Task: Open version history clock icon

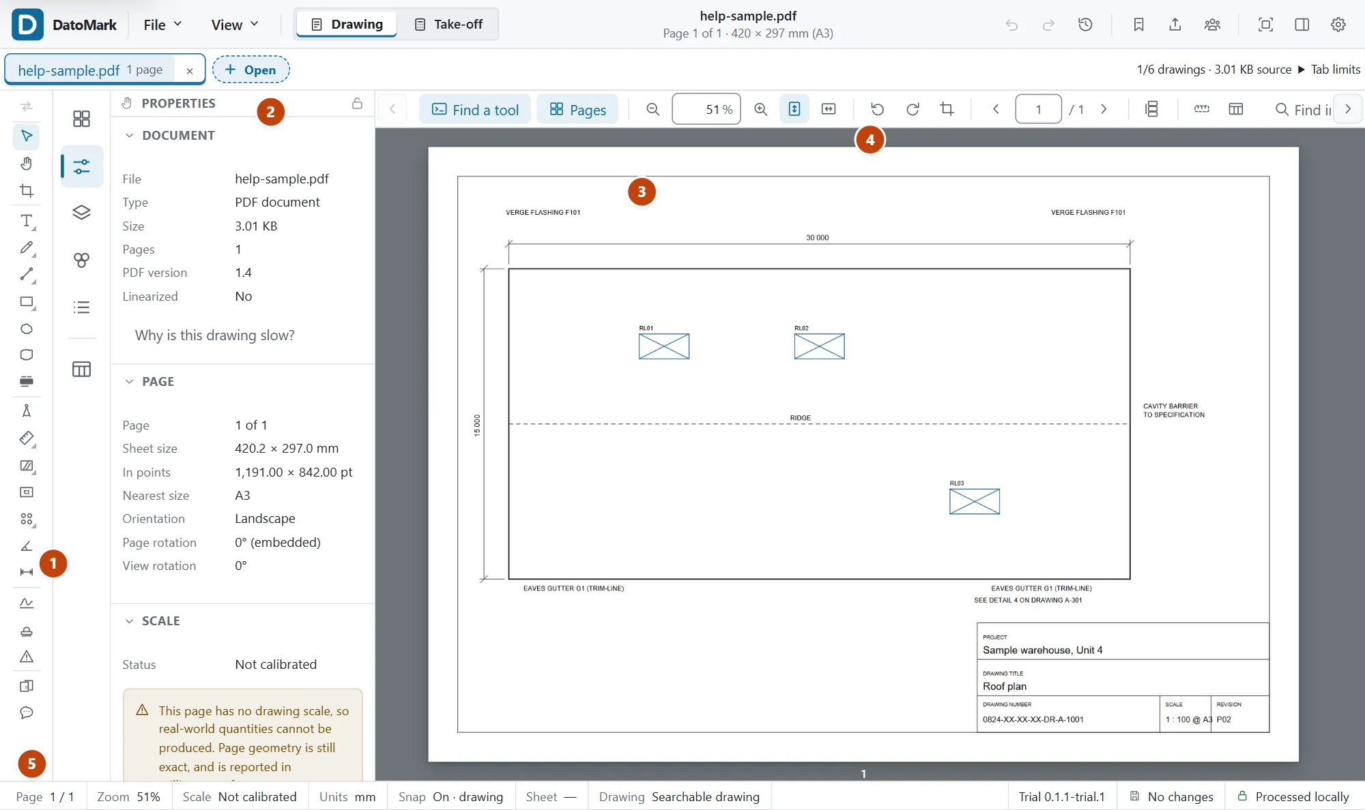Action: pyautogui.click(x=1085, y=25)
